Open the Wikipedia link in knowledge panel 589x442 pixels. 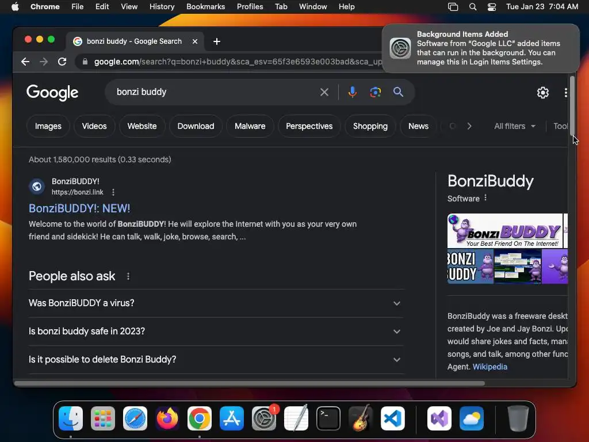(x=490, y=367)
